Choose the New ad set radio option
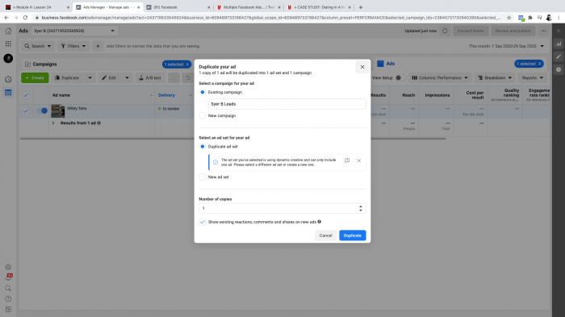The height and width of the screenshot is (317, 565). 202,177
